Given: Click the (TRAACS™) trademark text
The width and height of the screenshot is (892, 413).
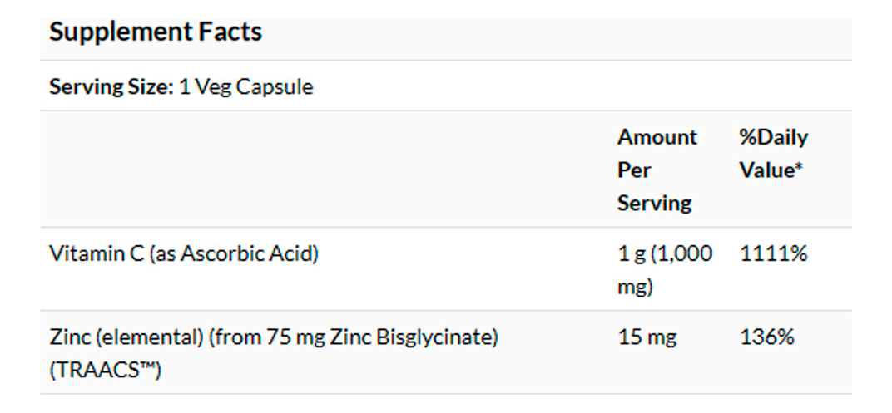Looking at the screenshot, I should pyautogui.click(x=105, y=368).
